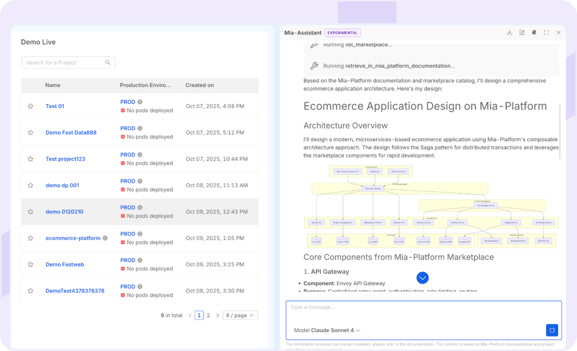Click the next page arrow
This screenshot has width=577, height=351.
[x=217, y=315]
